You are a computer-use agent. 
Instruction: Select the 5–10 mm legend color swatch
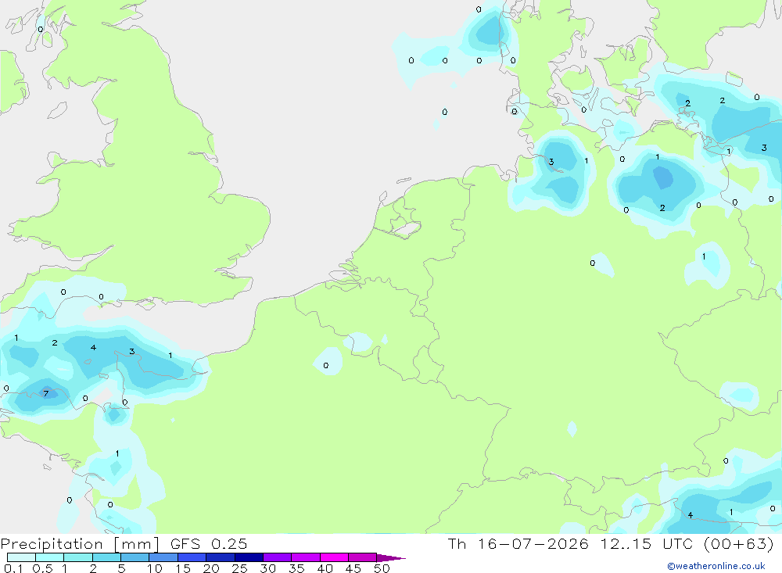[135, 557]
